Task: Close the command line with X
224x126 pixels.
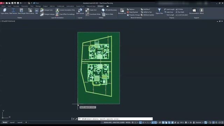Action: tap(73, 119)
